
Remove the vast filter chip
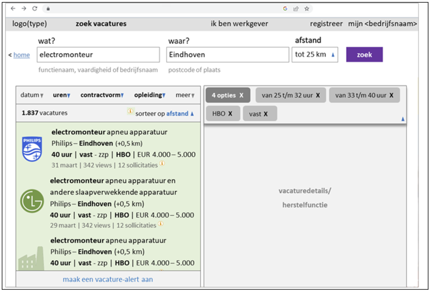[x=266, y=114]
